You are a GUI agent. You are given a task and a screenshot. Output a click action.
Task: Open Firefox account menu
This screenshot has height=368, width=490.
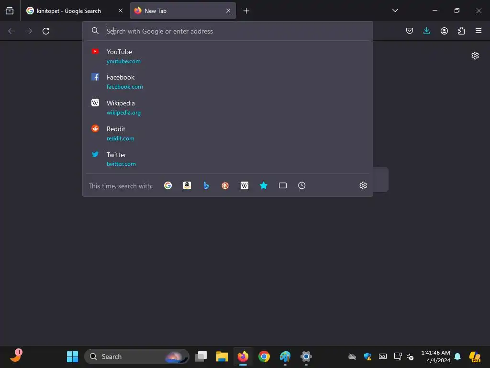444,31
